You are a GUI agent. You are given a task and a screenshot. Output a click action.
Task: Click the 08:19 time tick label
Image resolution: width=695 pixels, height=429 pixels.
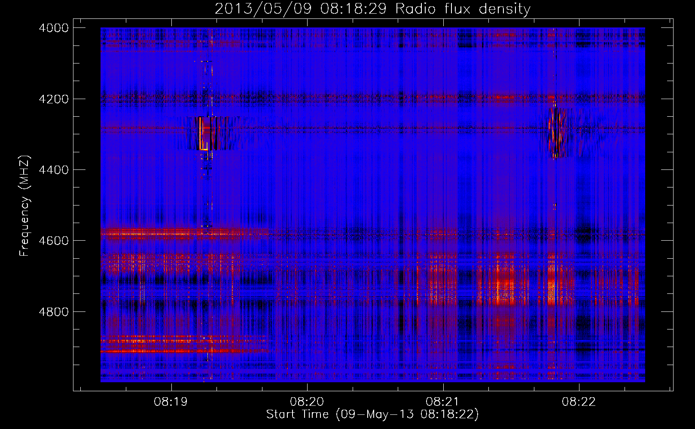point(171,402)
